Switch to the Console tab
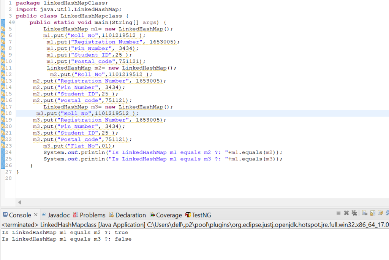Screen dimensions: 389x260 [20, 215]
